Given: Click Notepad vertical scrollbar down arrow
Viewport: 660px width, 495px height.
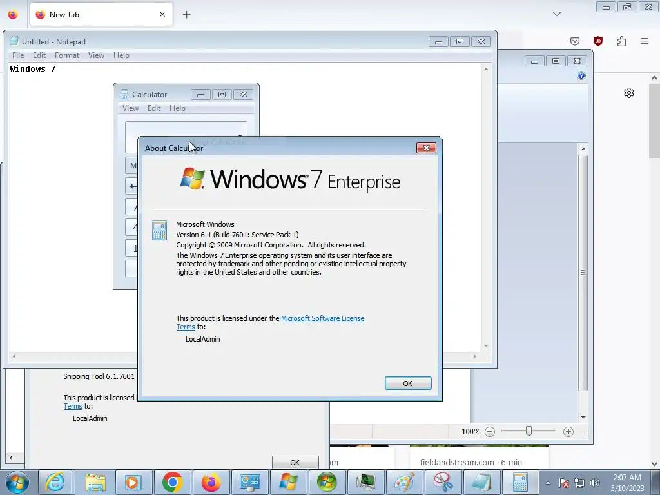Looking at the screenshot, I should click(x=486, y=346).
